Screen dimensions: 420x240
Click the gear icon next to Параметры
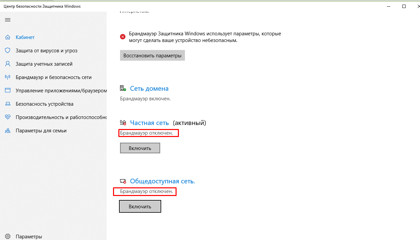point(8,237)
